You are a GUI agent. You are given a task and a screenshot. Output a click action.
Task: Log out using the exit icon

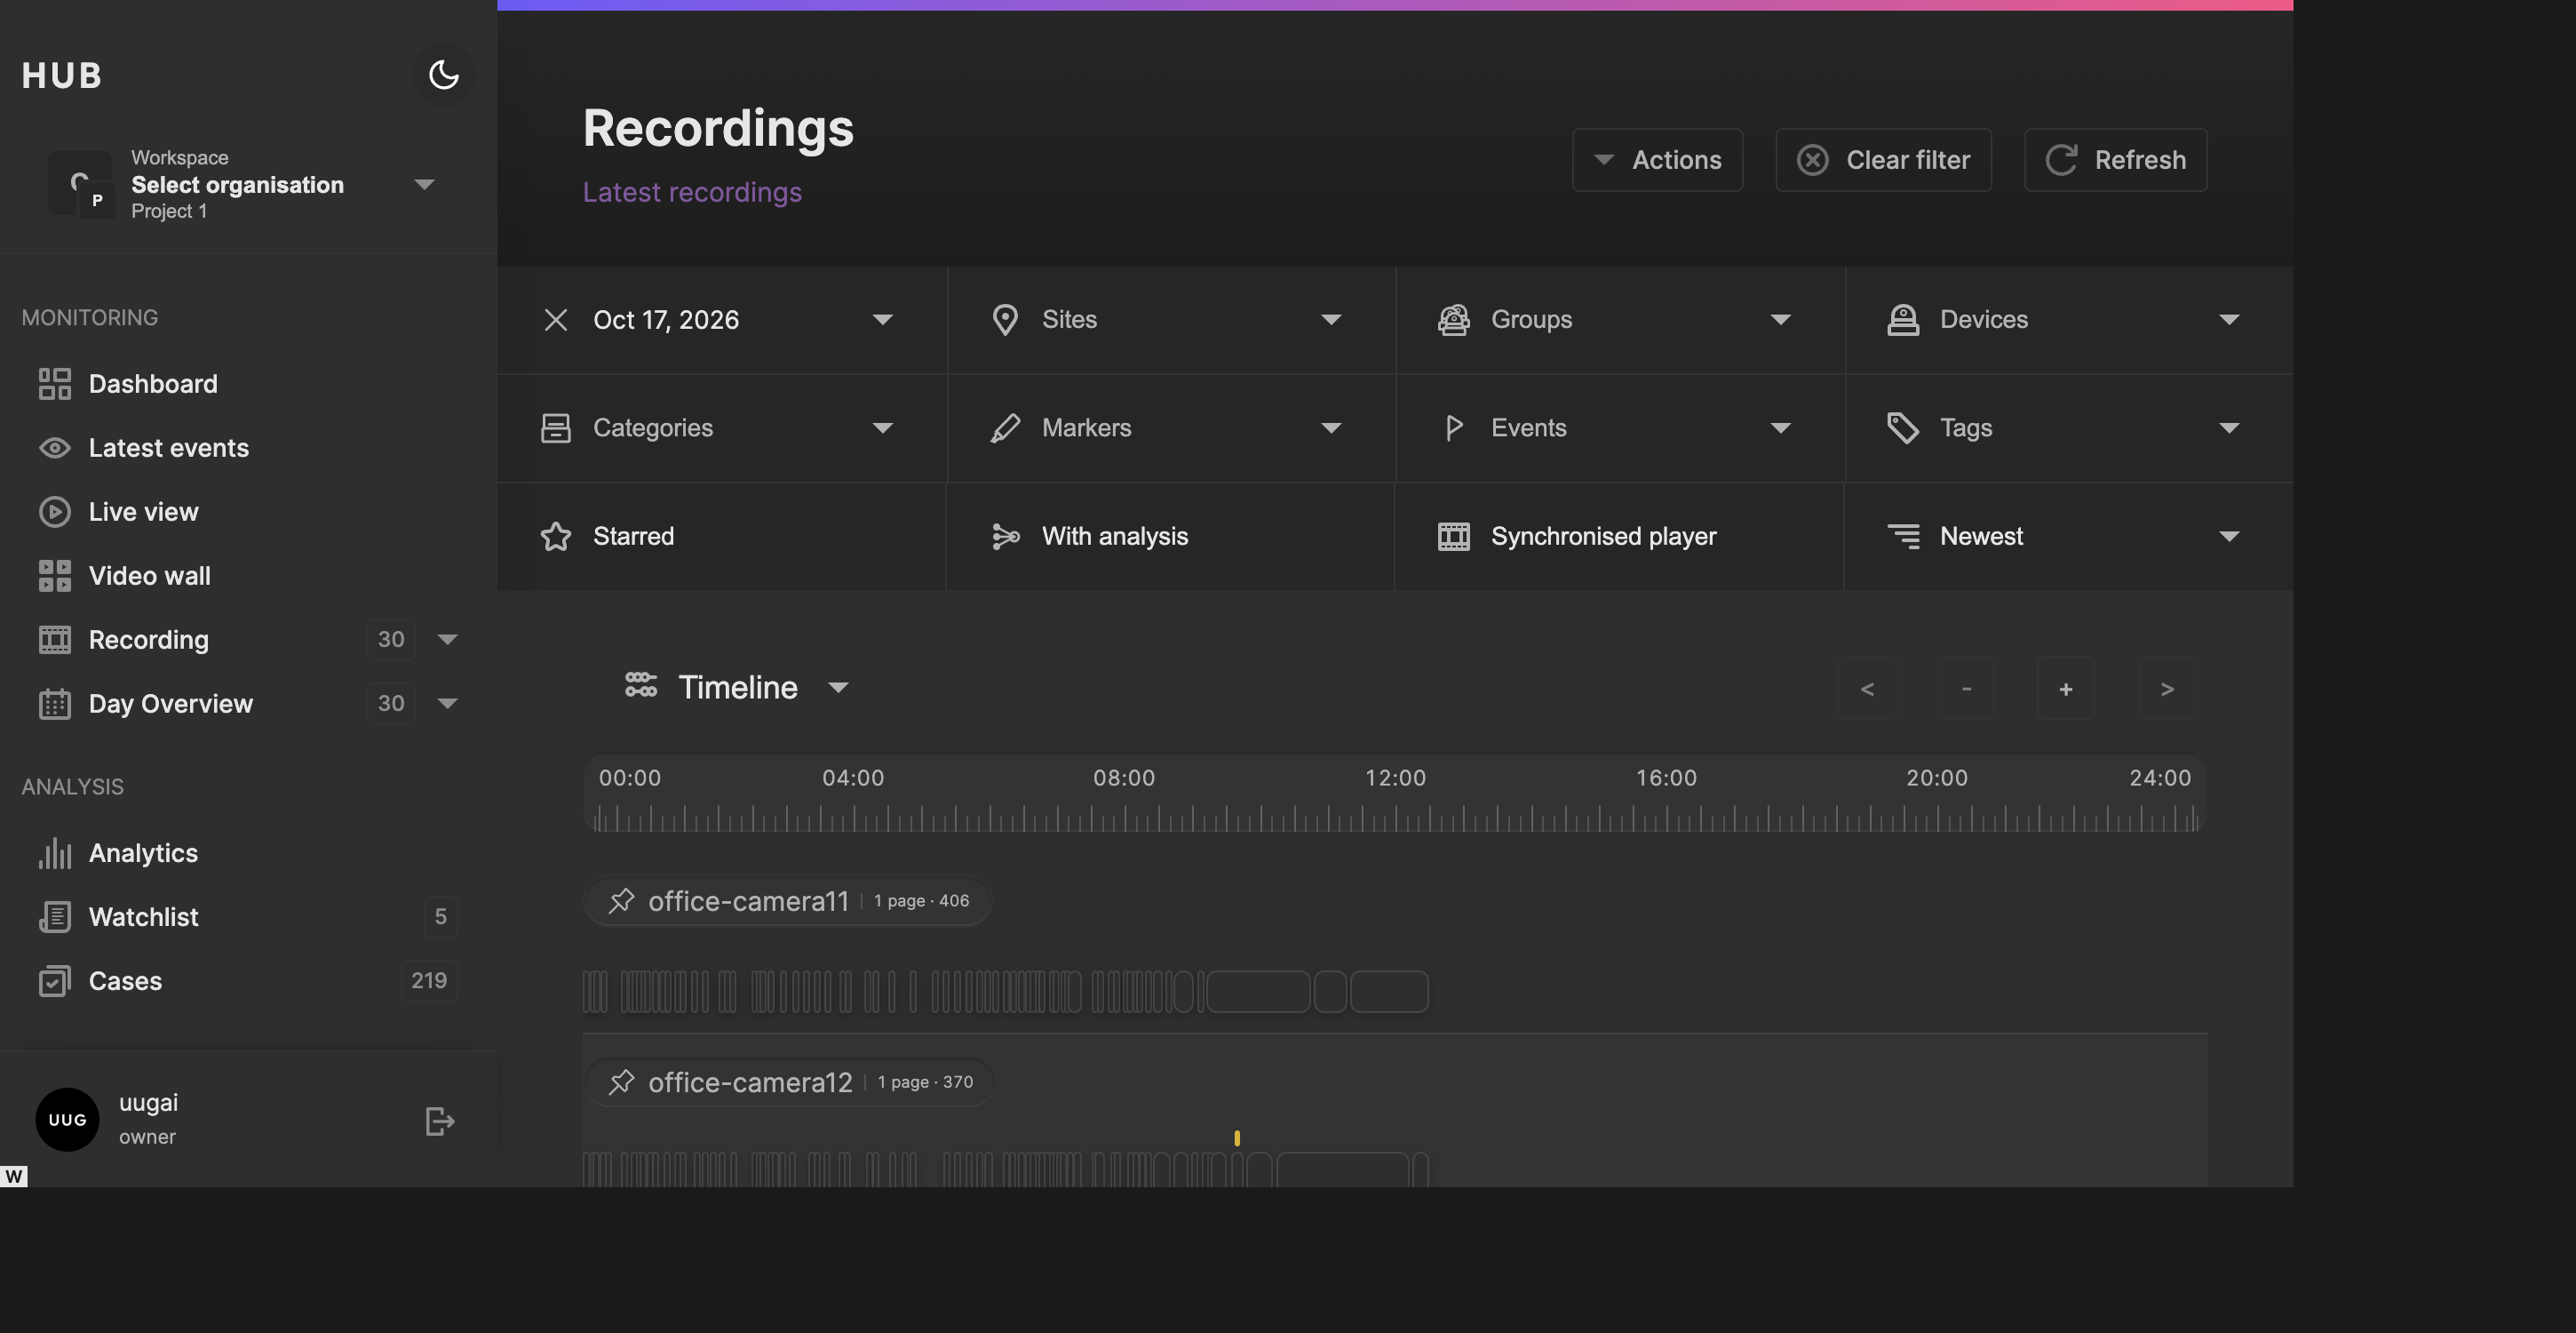click(440, 1121)
